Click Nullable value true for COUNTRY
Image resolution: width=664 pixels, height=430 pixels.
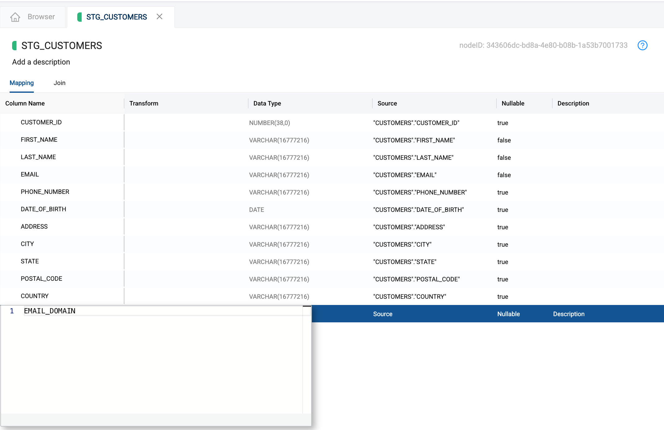point(502,297)
